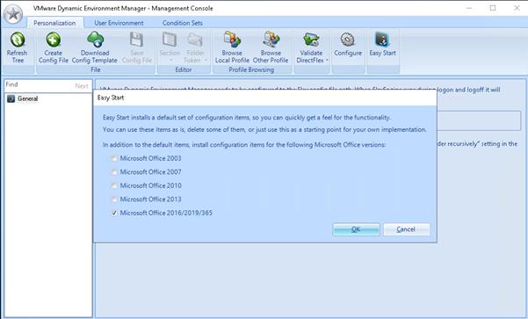
Task: Expand the Section dropdown arrow
Action: [x=171, y=61]
